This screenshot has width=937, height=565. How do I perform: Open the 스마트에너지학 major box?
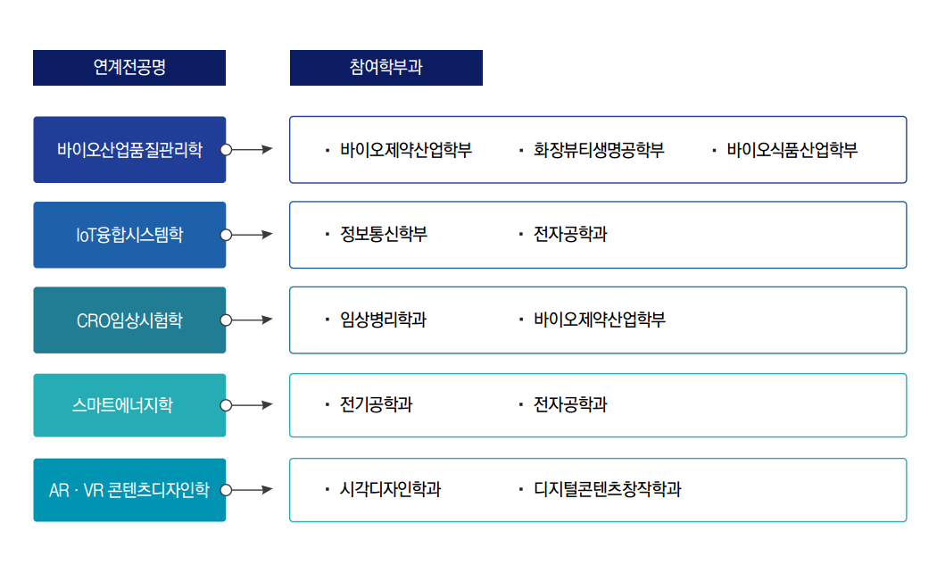(x=129, y=405)
